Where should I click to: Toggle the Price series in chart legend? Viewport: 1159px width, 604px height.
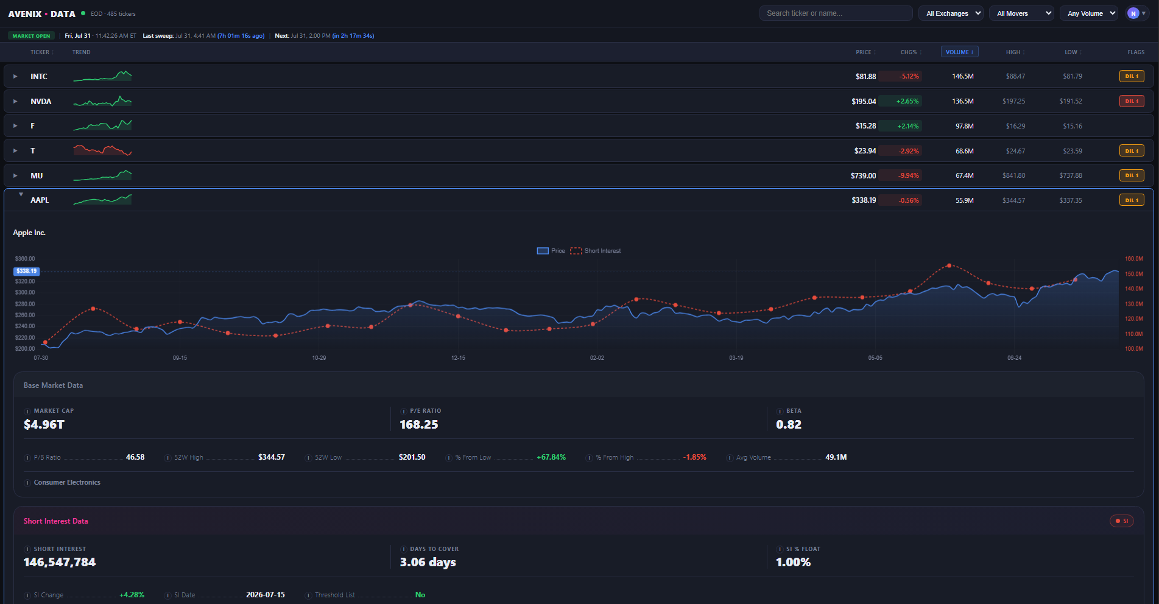tap(551, 251)
